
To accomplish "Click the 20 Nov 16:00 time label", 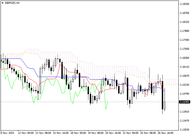I will pyautogui.click(x=113, y=133).
